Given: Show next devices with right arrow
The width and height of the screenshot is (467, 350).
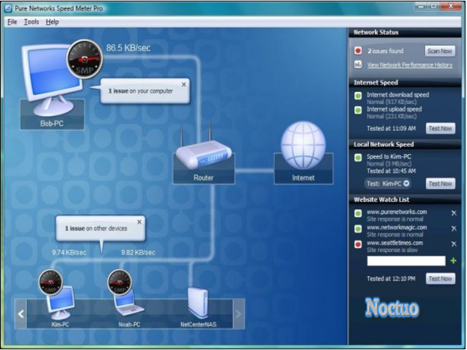Looking at the screenshot, I should (x=239, y=313).
